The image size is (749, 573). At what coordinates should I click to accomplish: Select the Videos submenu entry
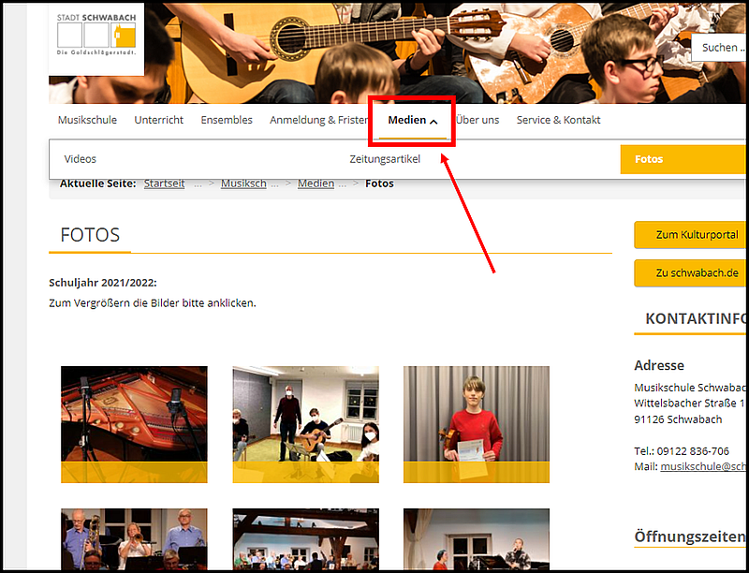(81, 159)
